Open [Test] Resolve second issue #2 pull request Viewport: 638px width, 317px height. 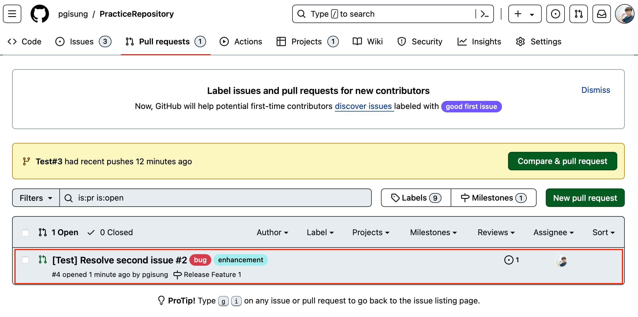(120, 260)
